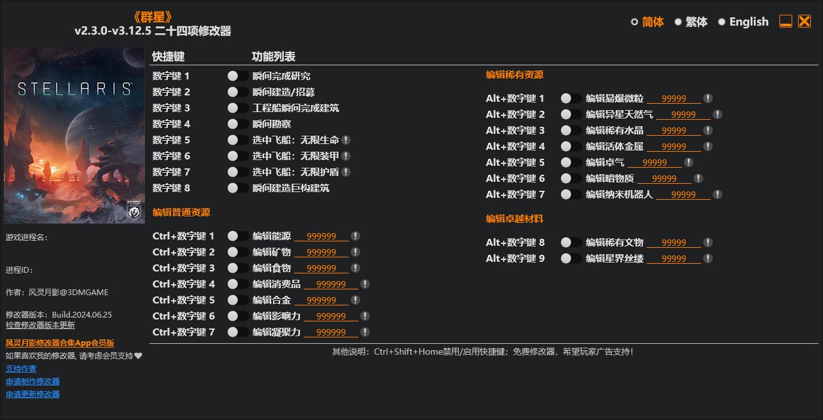Open 风灵月影修改器合集App会员版 link
This screenshot has width=823, height=420.
coord(60,343)
